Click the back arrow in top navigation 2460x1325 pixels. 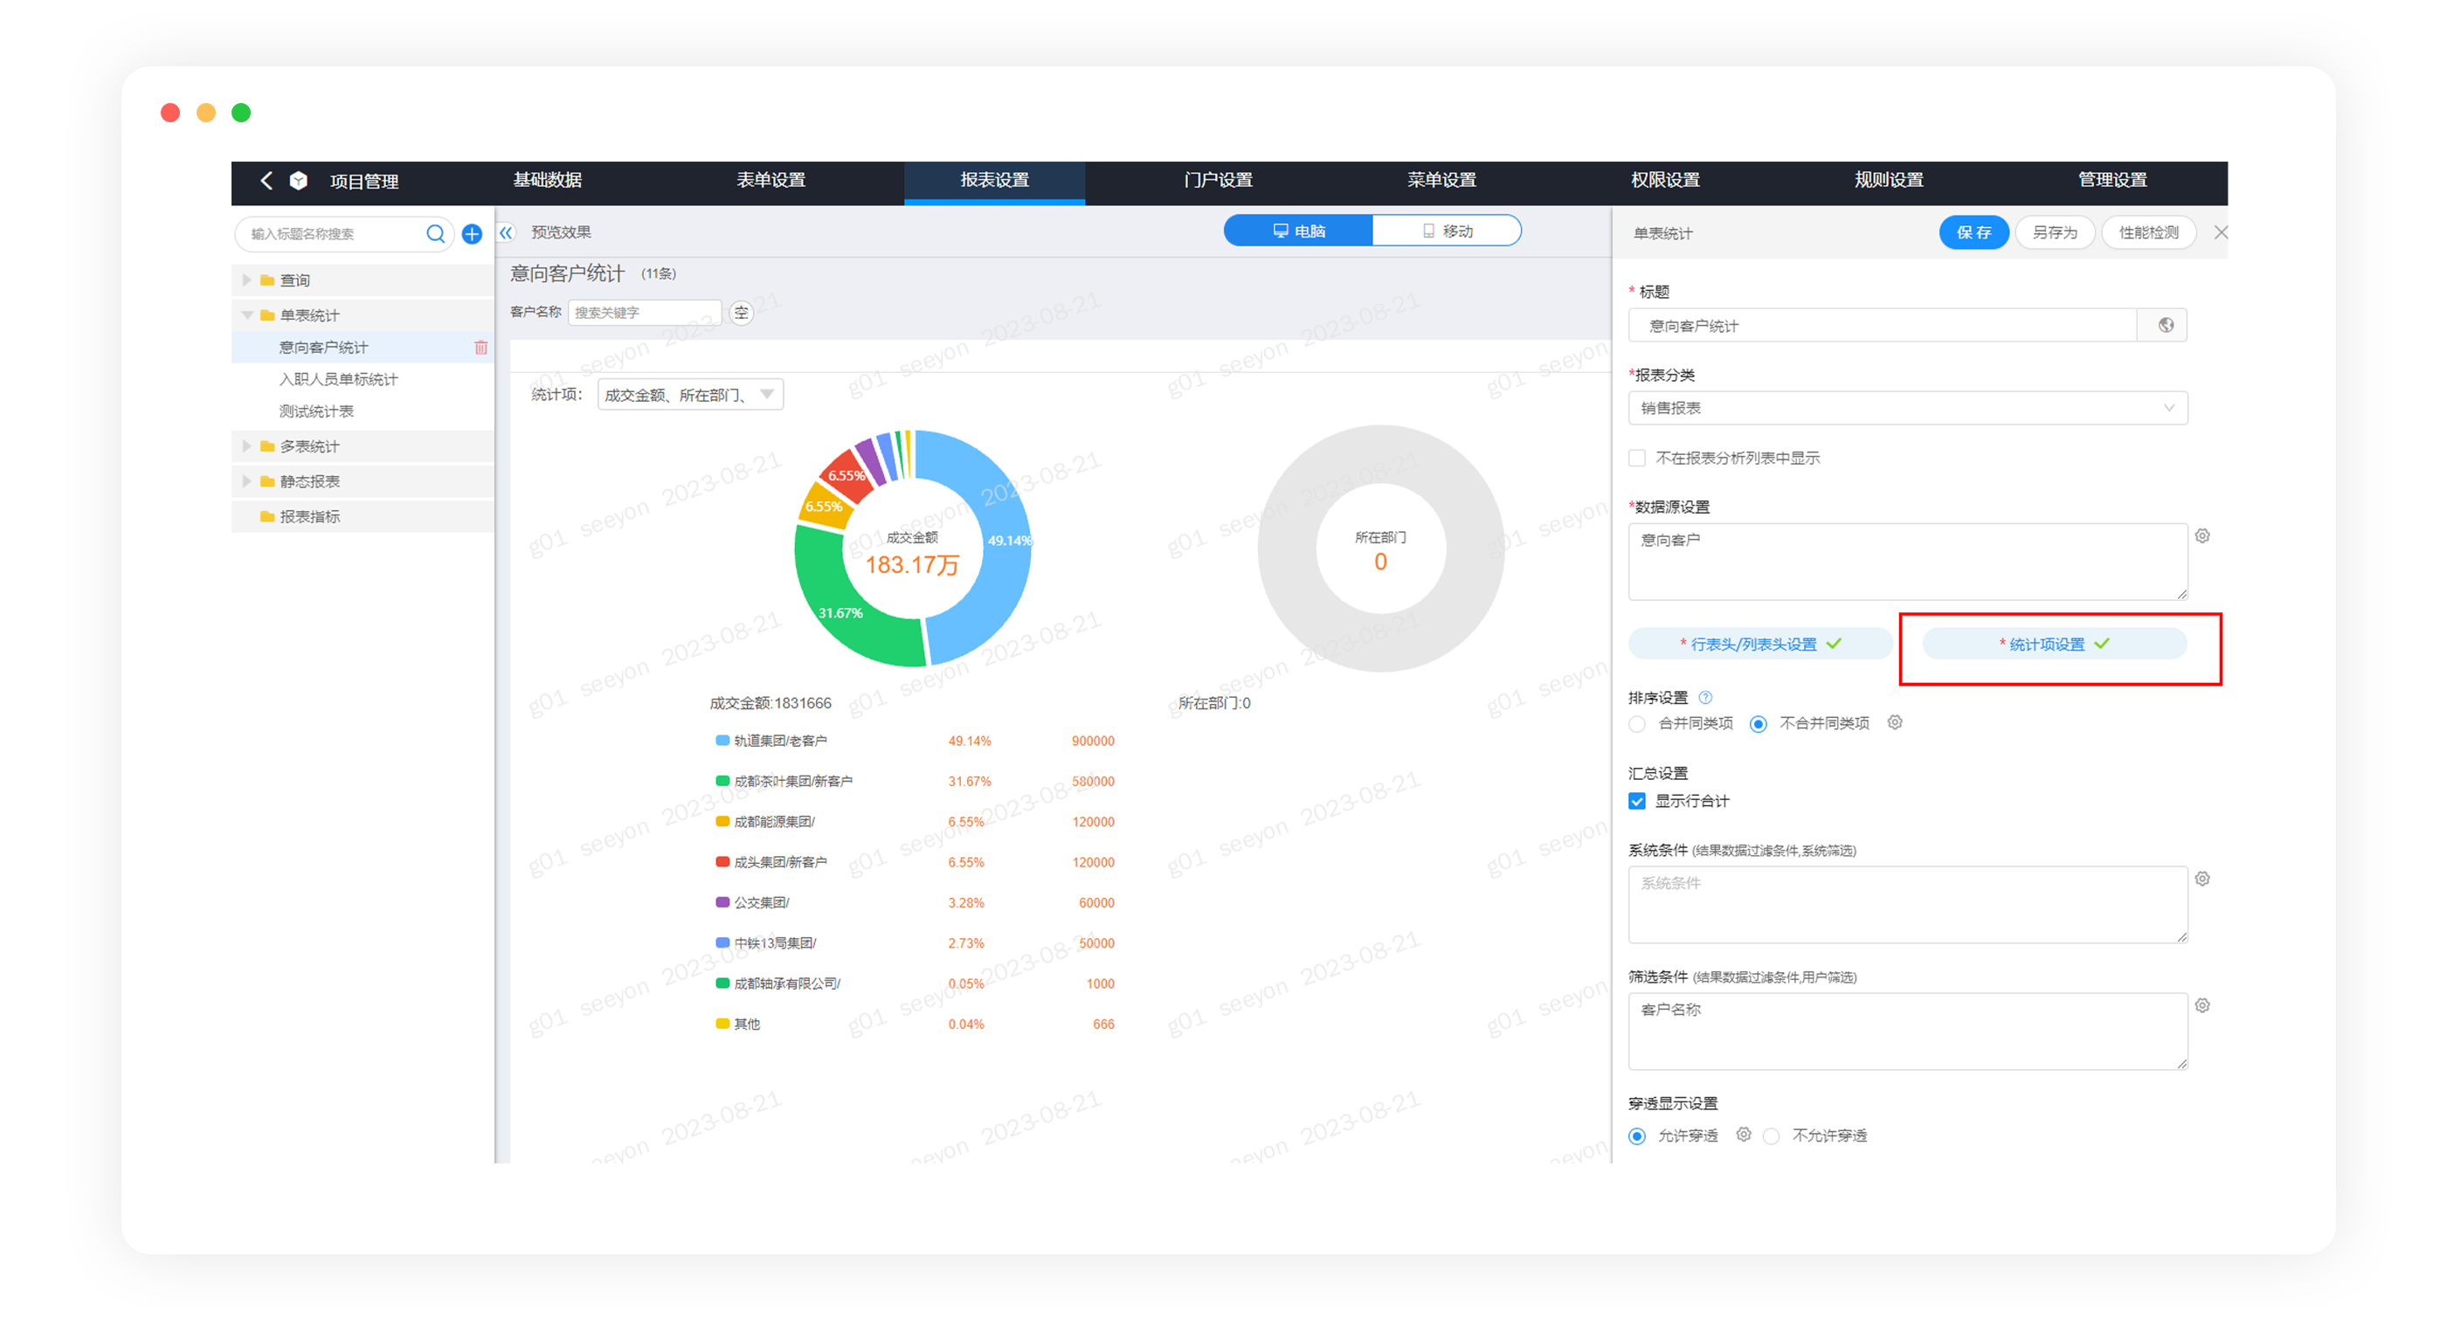tap(266, 181)
